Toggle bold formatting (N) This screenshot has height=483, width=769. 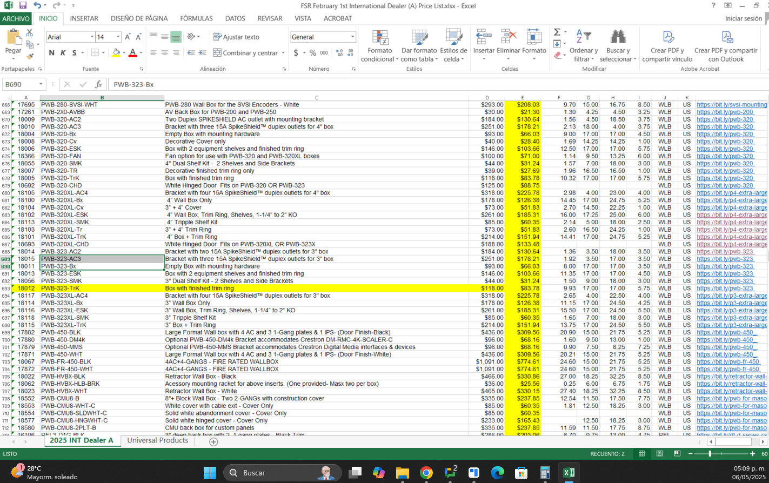pyautogui.click(x=52, y=53)
